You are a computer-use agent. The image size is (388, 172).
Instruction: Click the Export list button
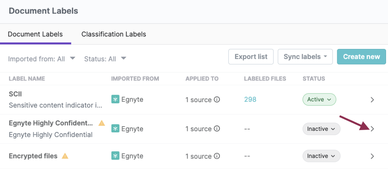pos(251,57)
